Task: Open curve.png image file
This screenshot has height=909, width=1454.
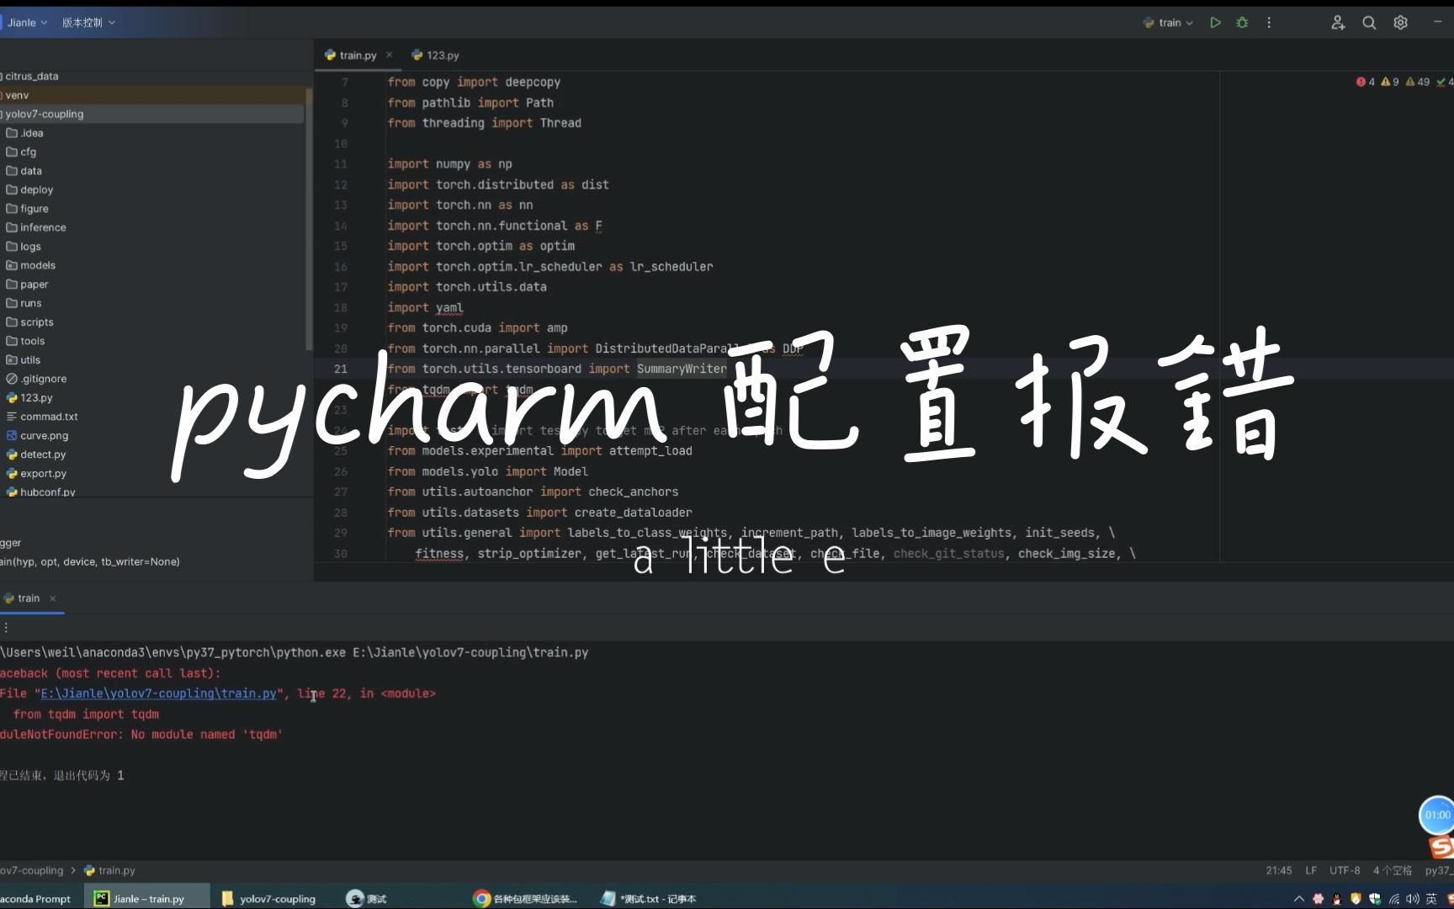Action: pyautogui.click(x=38, y=436)
